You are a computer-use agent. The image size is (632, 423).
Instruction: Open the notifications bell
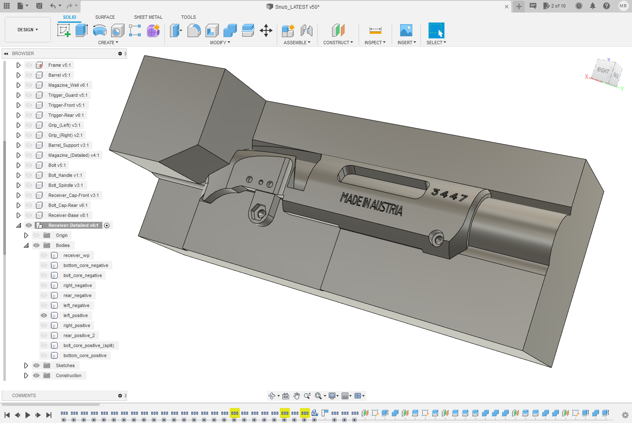[x=593, y=6]
